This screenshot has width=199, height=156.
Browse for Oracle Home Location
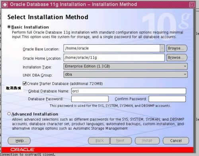point(177,57)
